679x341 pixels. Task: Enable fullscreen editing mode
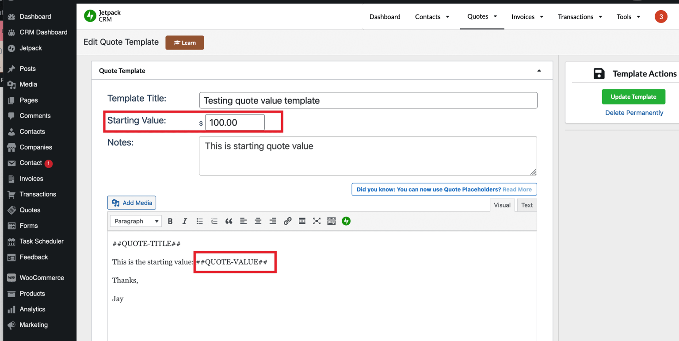(x=317, y=221)
